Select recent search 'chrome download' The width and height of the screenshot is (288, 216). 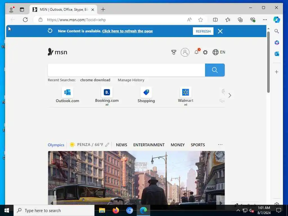[x=95, y=80]
